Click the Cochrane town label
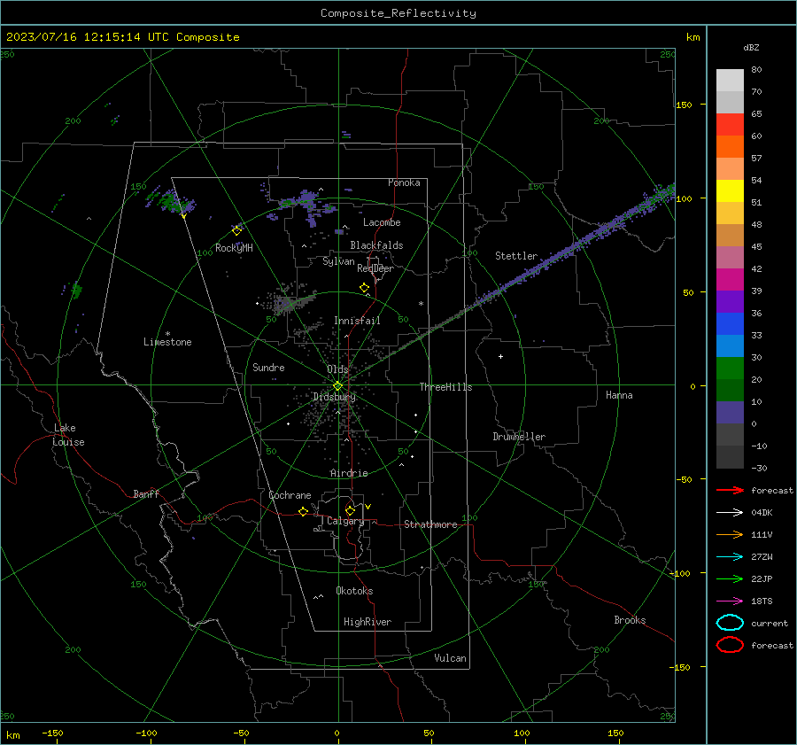The height and width of the screenshot is (745, 797). (x=290, y=495)
